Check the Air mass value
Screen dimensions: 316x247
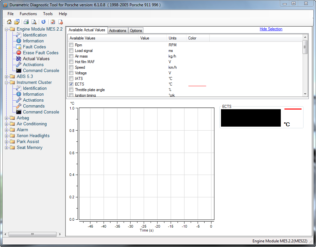click(71, 56)
